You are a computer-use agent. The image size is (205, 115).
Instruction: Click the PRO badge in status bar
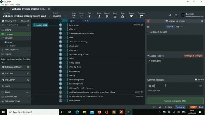193,107
